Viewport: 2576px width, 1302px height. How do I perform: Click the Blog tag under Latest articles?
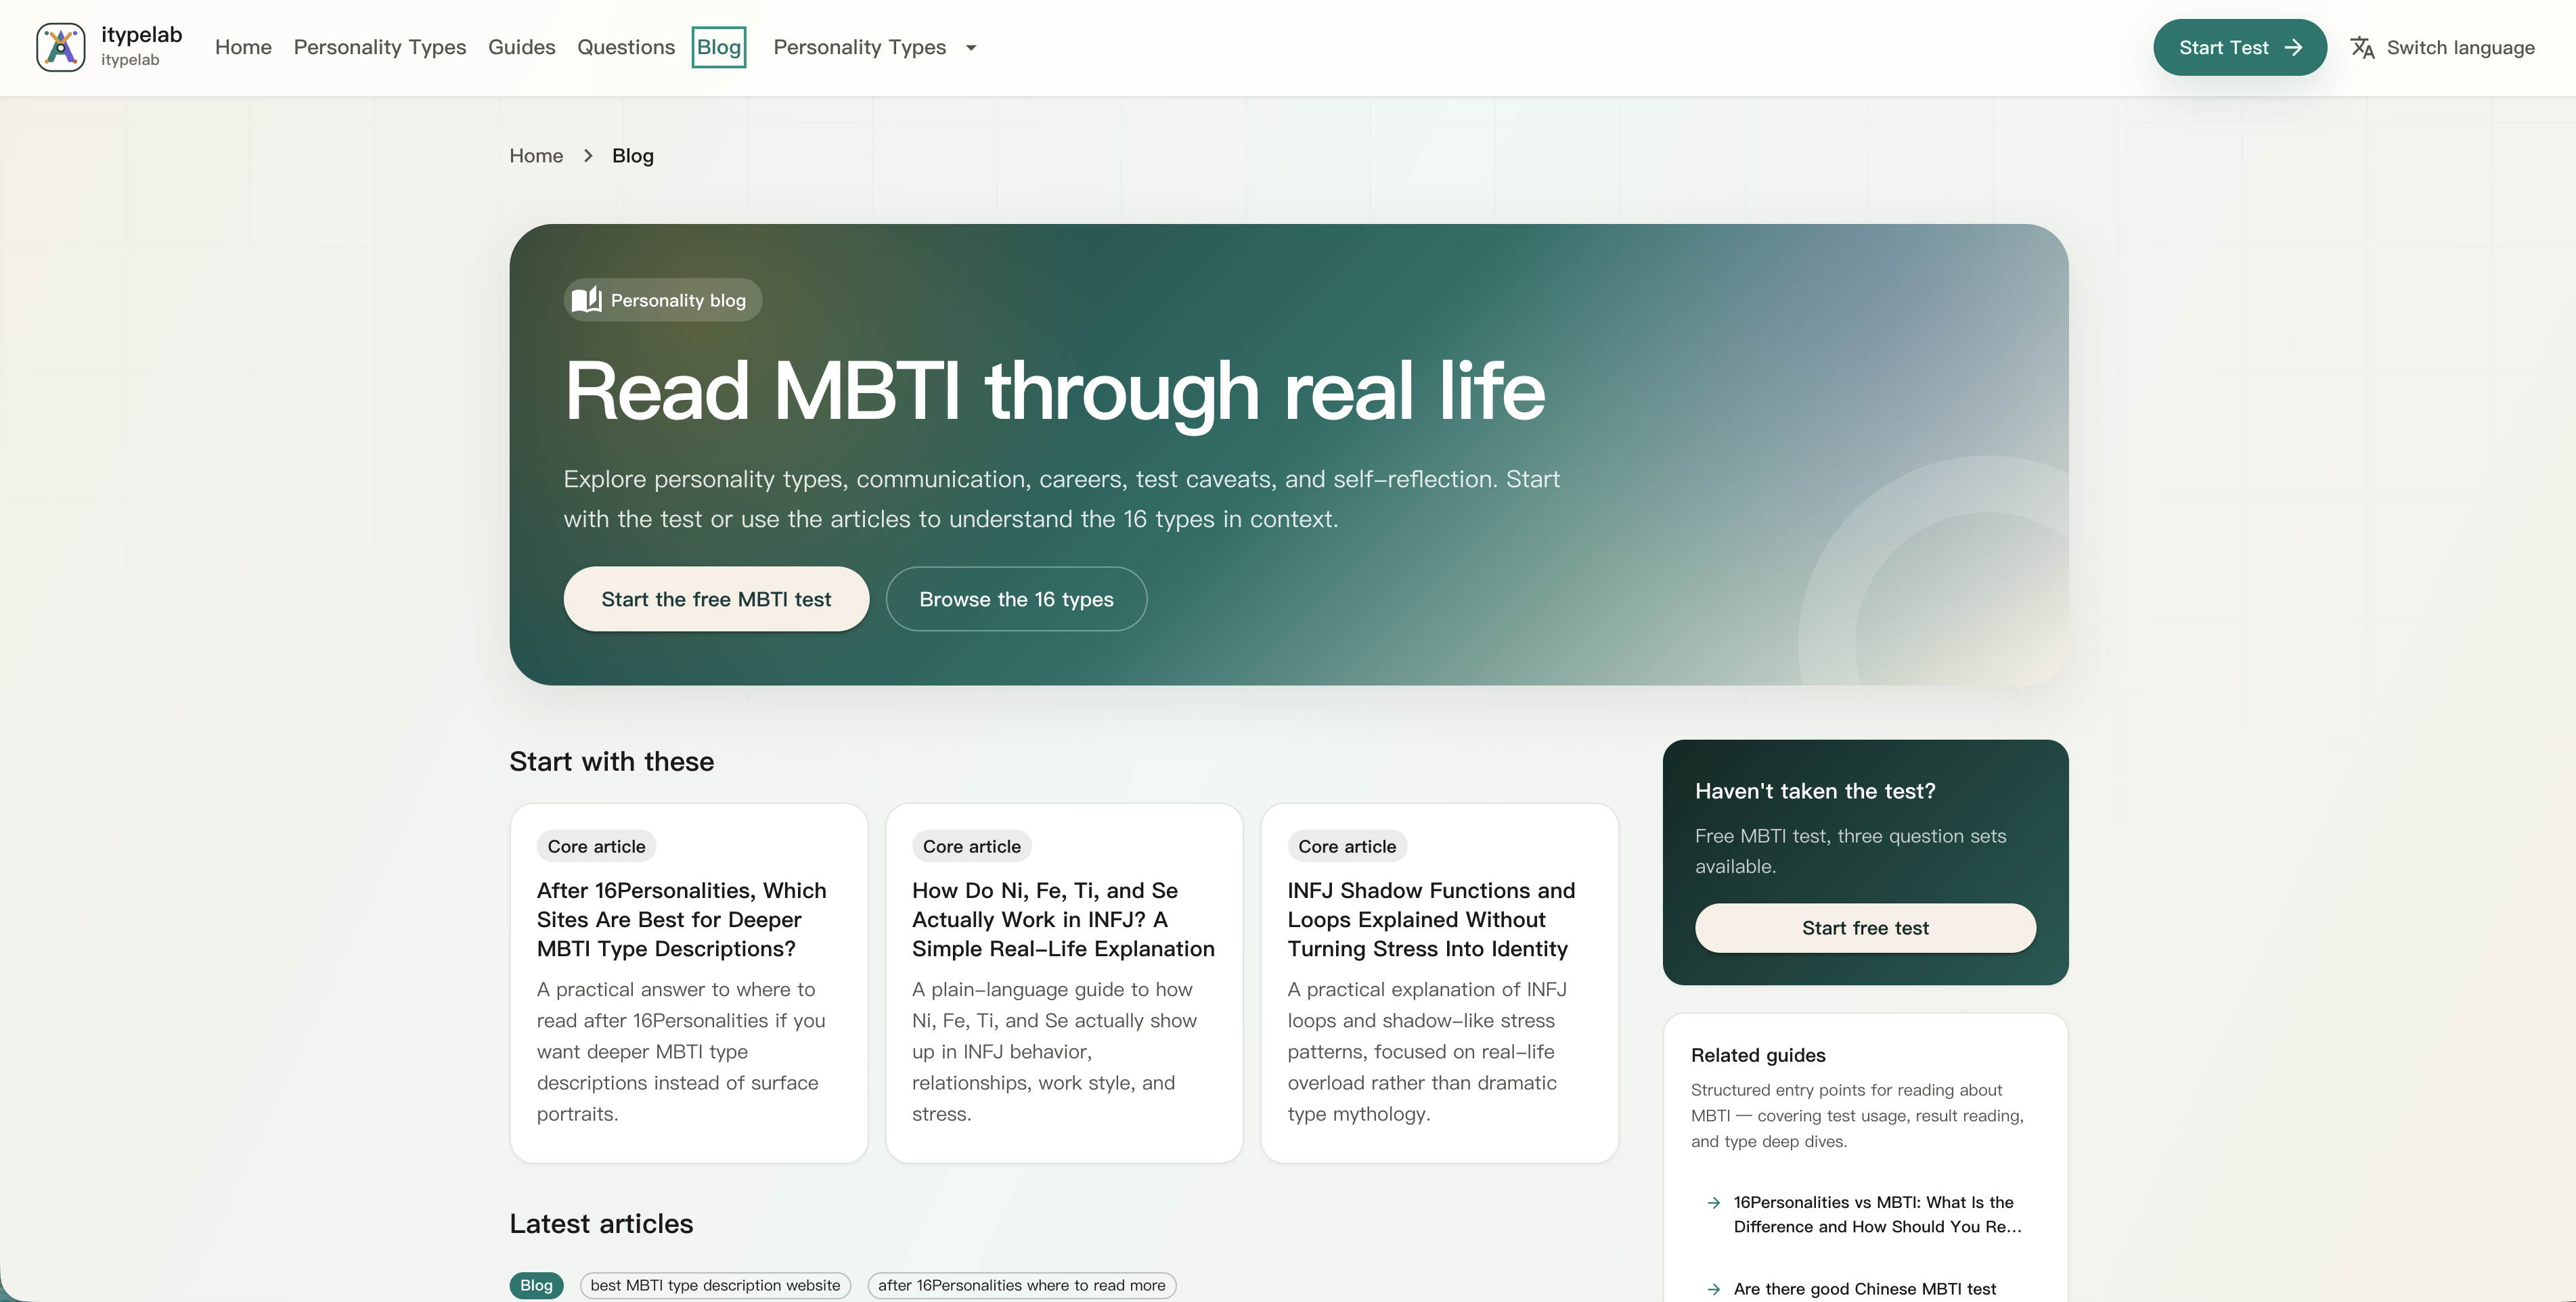[536, 1286]
